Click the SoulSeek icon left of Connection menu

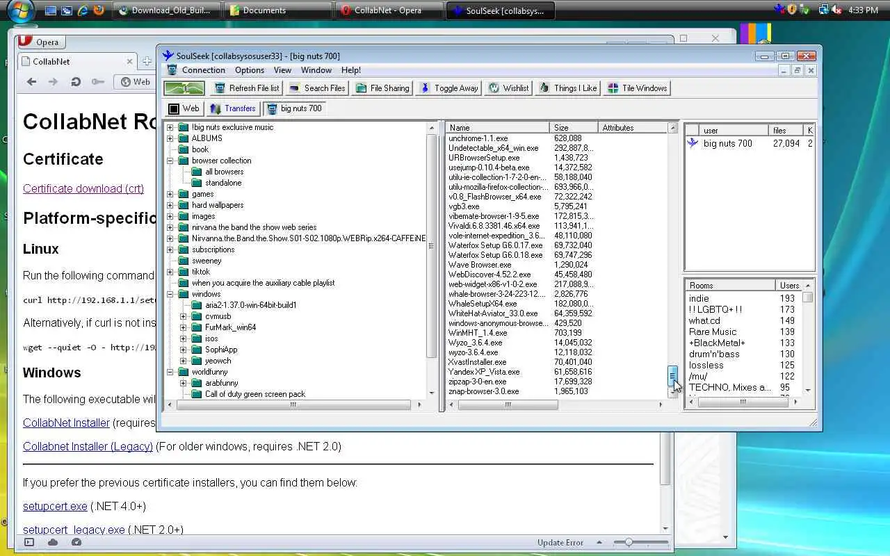(172, 70)
